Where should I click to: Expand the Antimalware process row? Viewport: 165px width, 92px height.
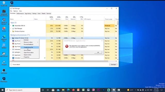11,49
